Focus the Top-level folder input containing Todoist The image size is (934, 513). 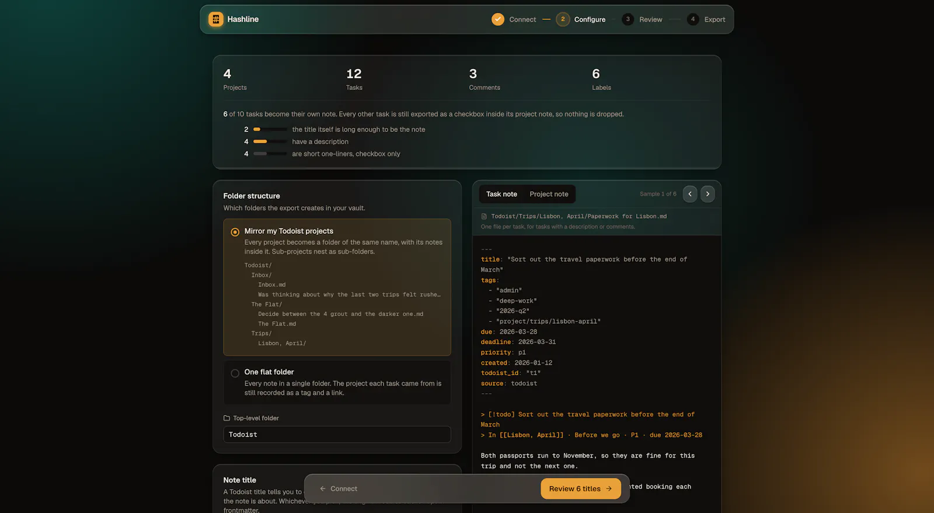coord(337,435)
